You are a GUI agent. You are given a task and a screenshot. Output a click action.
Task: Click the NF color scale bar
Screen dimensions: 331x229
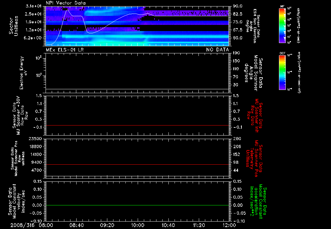(282, 25)
